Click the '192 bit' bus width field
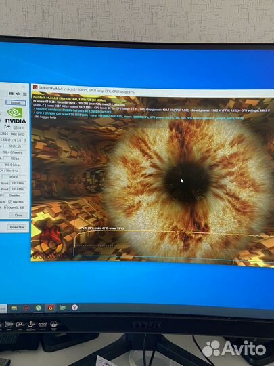This screenshot has height=366, width=274. coord(15,159)
